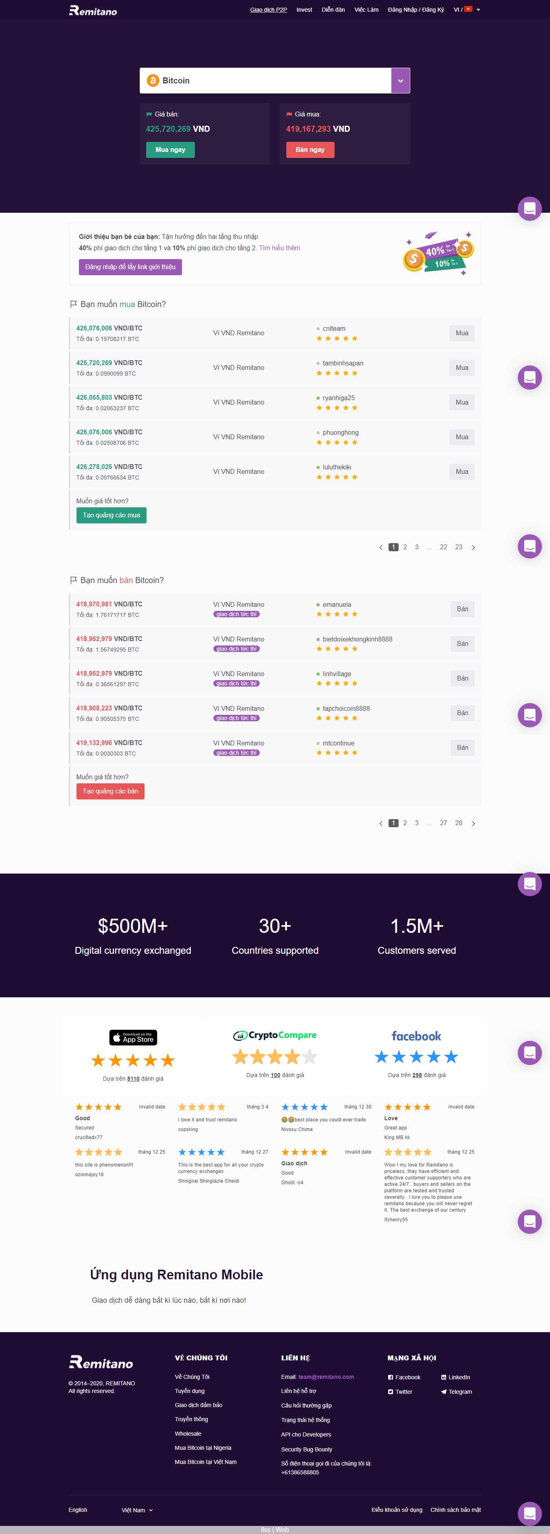
Task: Open the 298 facebook reviews link
Action: pos(417,1075)
